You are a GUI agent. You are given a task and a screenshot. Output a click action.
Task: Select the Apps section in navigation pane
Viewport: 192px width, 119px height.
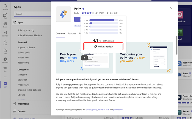point(31,22)
